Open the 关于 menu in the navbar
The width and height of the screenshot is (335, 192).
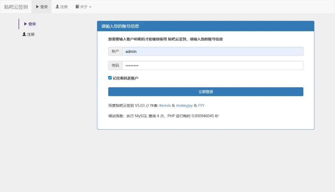pos(84,7)
